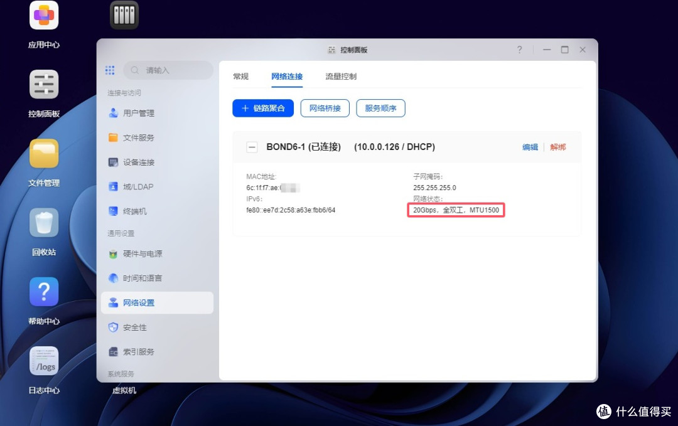Switch to the 流量控制 tab
678x426 pixels.
[x=341, y=77]
